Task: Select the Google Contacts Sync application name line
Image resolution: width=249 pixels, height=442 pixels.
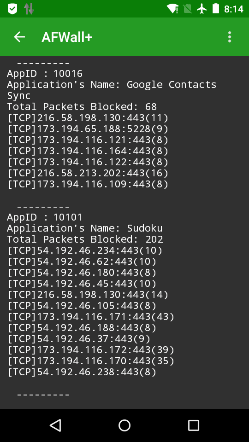Action: pos(112,90)
